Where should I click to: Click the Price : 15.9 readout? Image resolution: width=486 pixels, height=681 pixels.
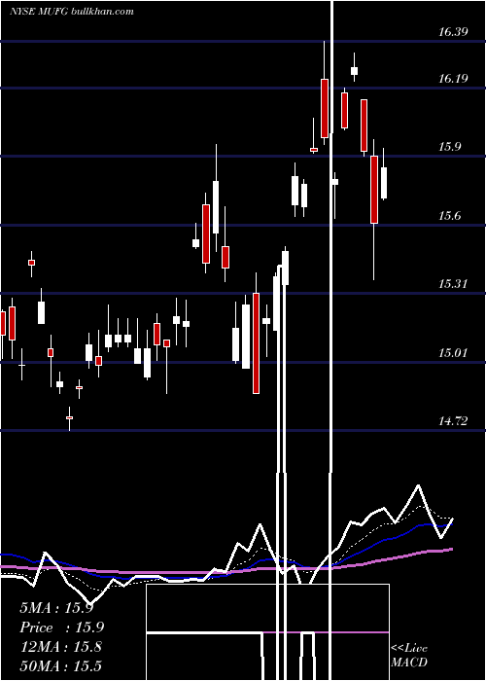point(62,627)
